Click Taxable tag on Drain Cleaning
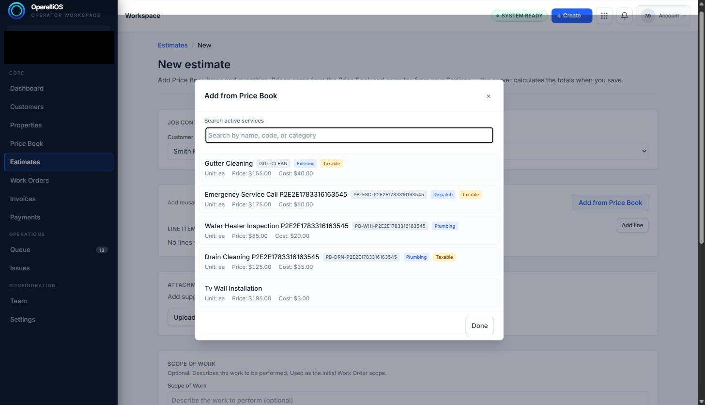The height and width of the screenshot is (405, 705). 444,257
